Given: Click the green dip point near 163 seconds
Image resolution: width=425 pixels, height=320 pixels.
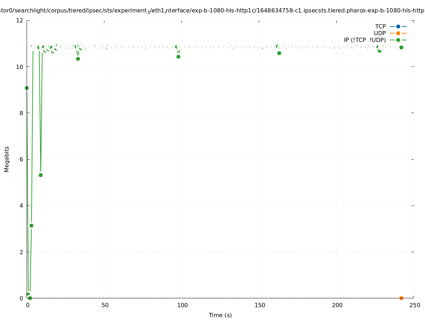Looking at the screenshot, I should point(279,53).
